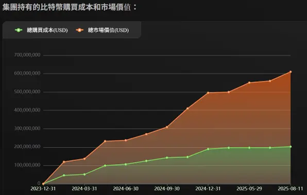Select the green data point at 2025-08-11
The image size is (307, 195).
coord(291,147)
